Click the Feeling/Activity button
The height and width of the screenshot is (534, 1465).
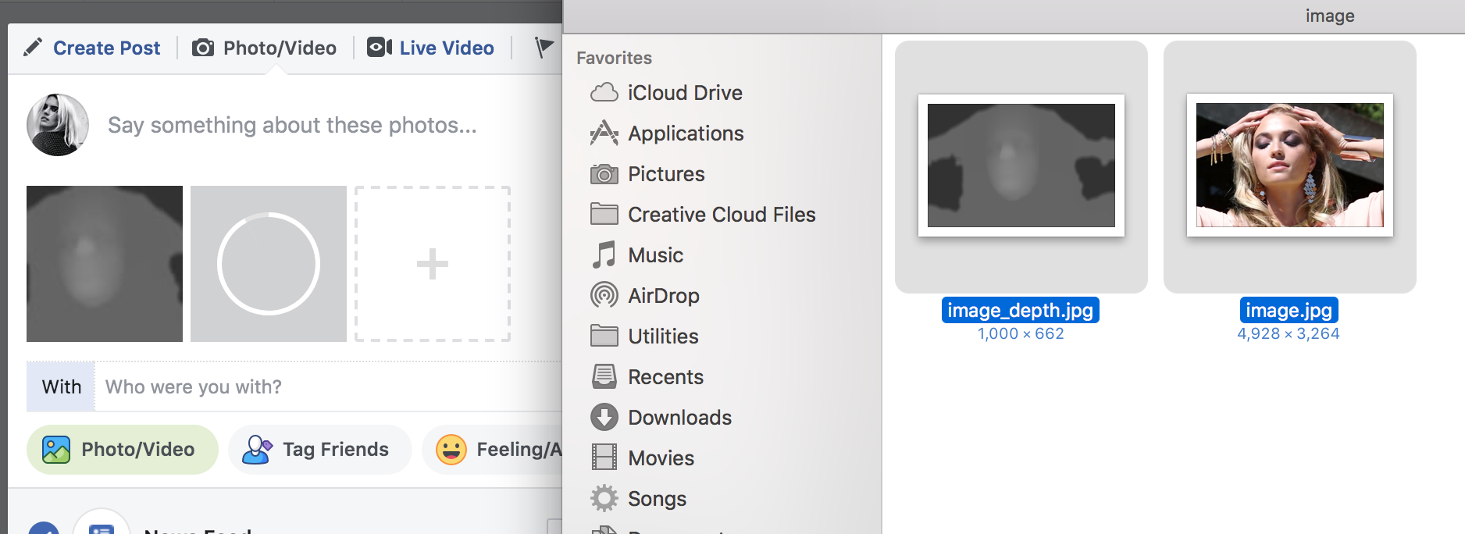point(492,450)
